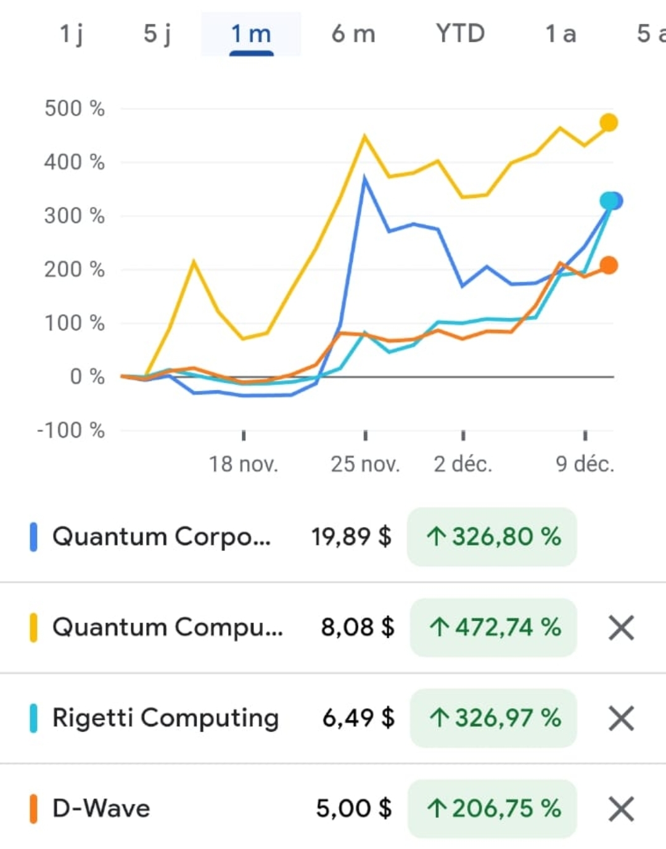
Task: Click the cyan Rigetti Computing color marker
Action: coord(34,718)
